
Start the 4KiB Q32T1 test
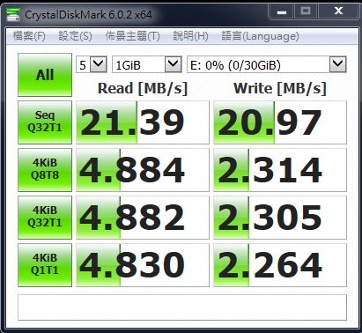tap(45, 218)
